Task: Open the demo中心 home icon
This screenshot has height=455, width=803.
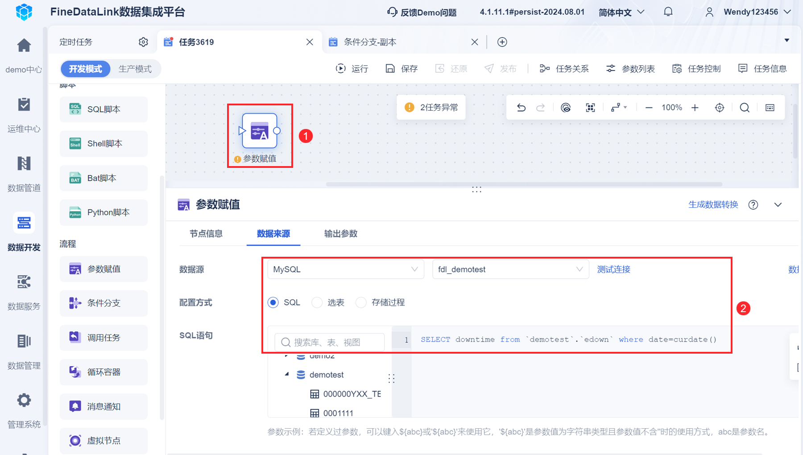Action: click(x=24, y=46)
